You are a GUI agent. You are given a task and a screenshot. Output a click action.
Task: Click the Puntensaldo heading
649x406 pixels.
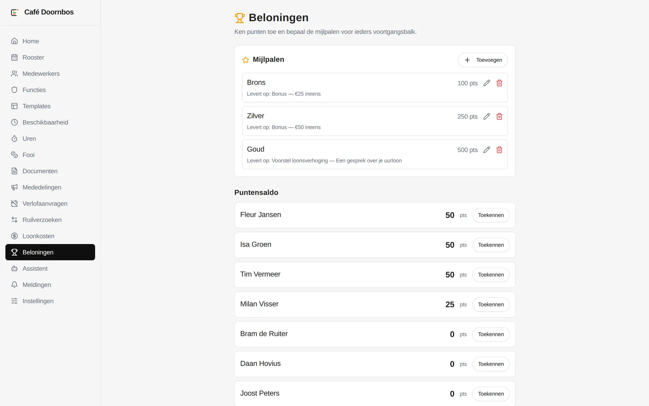coord(256,193)
